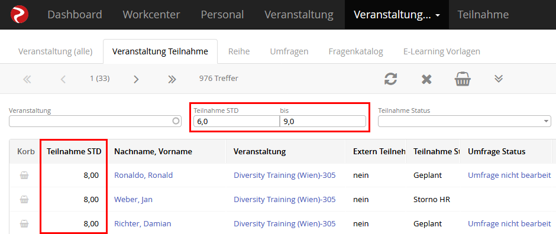Open Umfrage nicht bearbeit link, Richter row
556x234 pixels.
(509, 224)
